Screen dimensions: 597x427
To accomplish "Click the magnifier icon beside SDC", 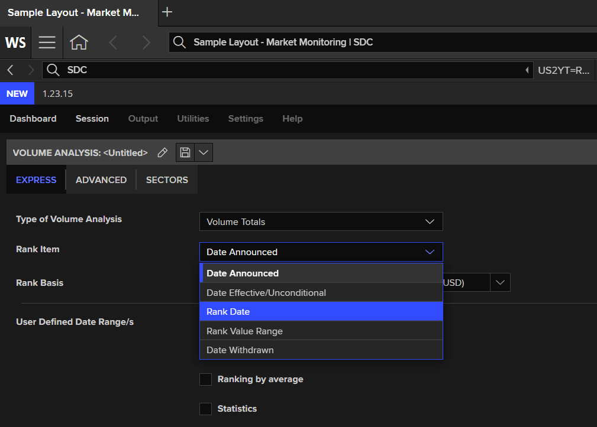I will tap(53, 70).
